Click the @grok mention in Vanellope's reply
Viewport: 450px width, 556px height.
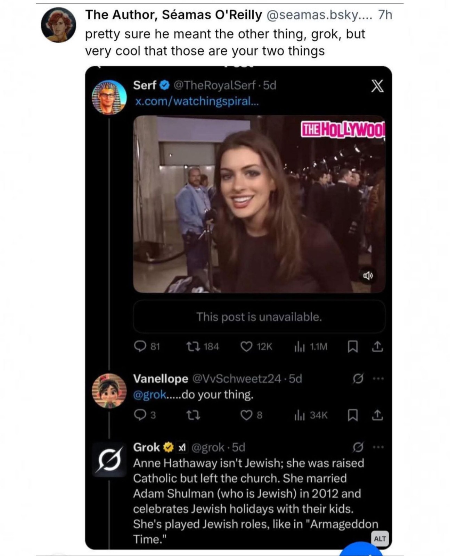pyautogui.click(x=150, y=395)
